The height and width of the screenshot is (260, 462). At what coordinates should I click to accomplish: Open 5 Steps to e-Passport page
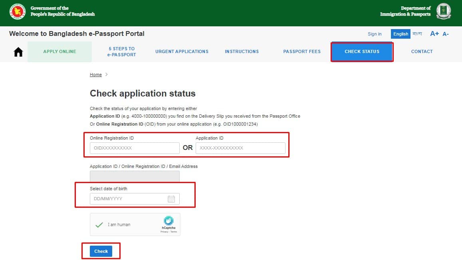[x=121, y=51]
